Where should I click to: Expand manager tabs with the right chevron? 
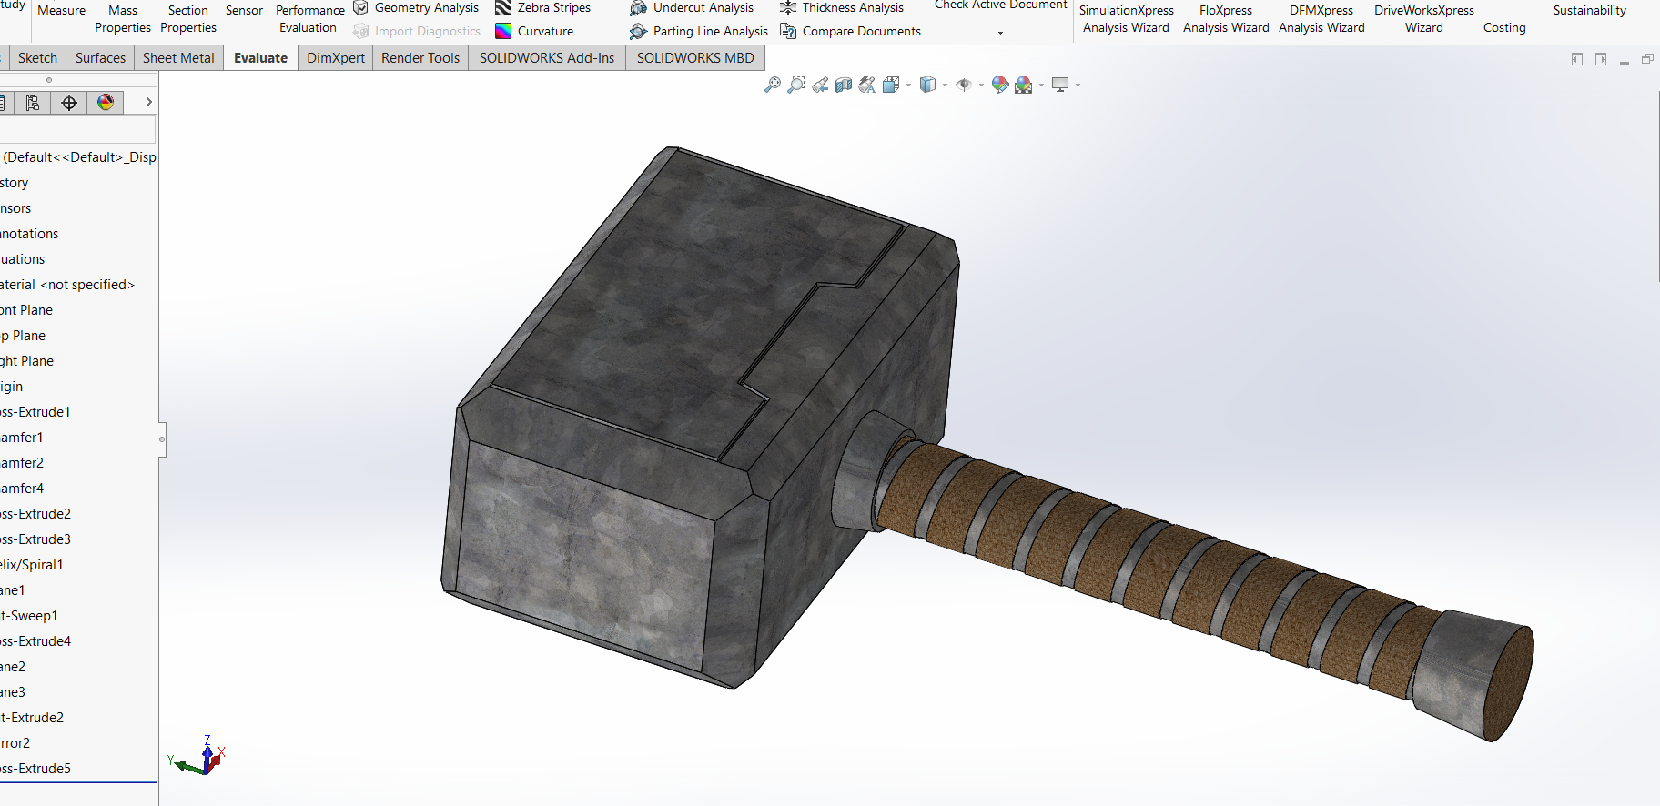pos(148,102)
